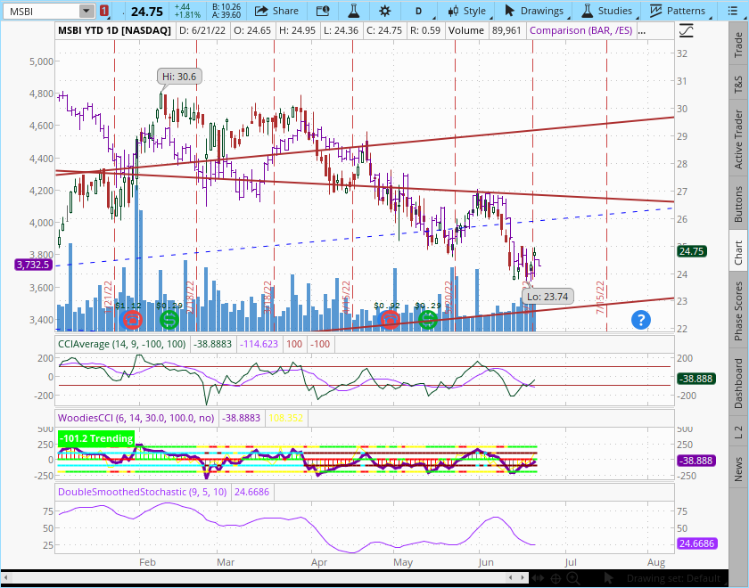Image resolution: width=749 pixels, height=588 pixels.
Task: Click the blue question mark icon on chart
Action: [640, 319]
